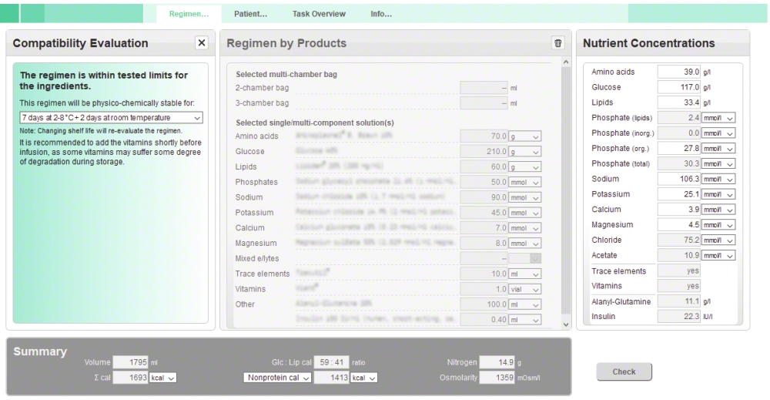The width and height of the screenshot is (770, 400).
Task: Open the Sodium unit dropdown in regimen
Action: tap(525, 197)
